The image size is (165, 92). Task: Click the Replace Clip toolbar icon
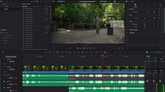[70, 52]
